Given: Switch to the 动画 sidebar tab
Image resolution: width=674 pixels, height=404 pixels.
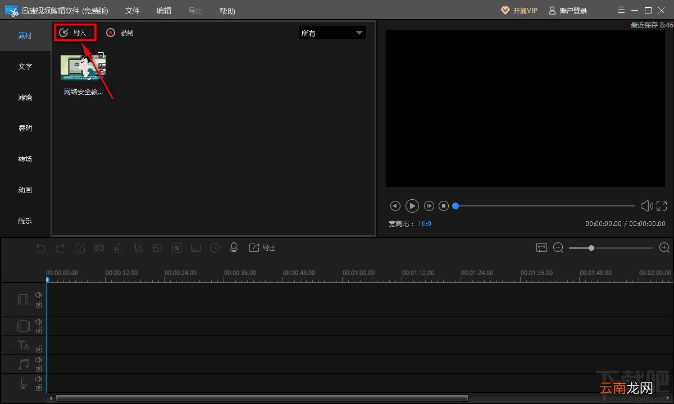Looking at the screenshot, I should [x=25, y=190].
